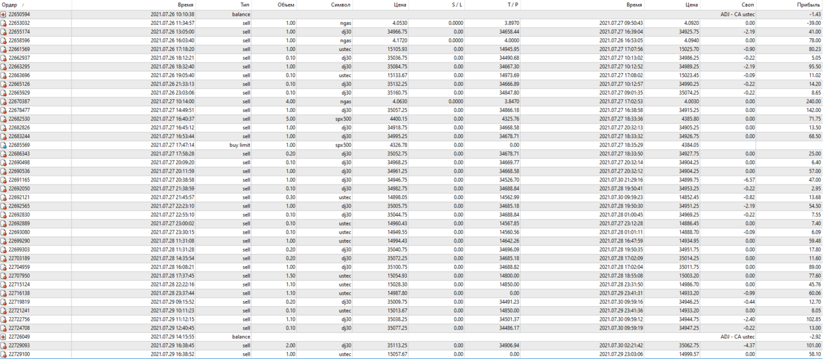Sort by the Своп column header

pyautogui.click(x=747, y=4)
